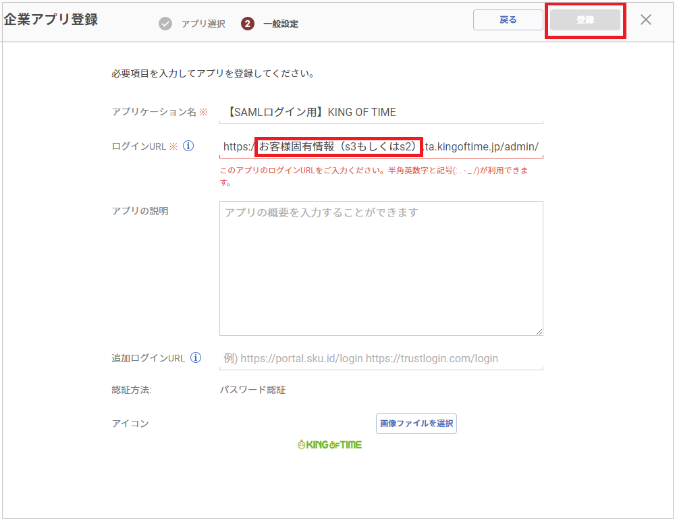Screen dimensions: 675x520
Task: Click the 企業アプリ登録 title text
Action: (x=51, y=20)
